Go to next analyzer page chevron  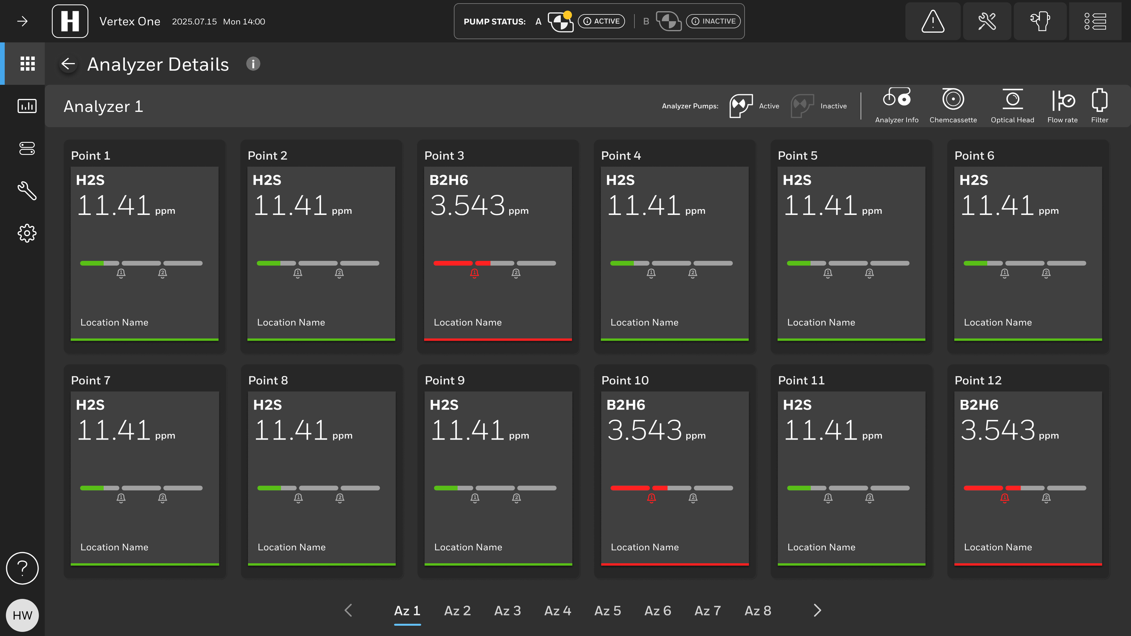click(x=817, y=610)
